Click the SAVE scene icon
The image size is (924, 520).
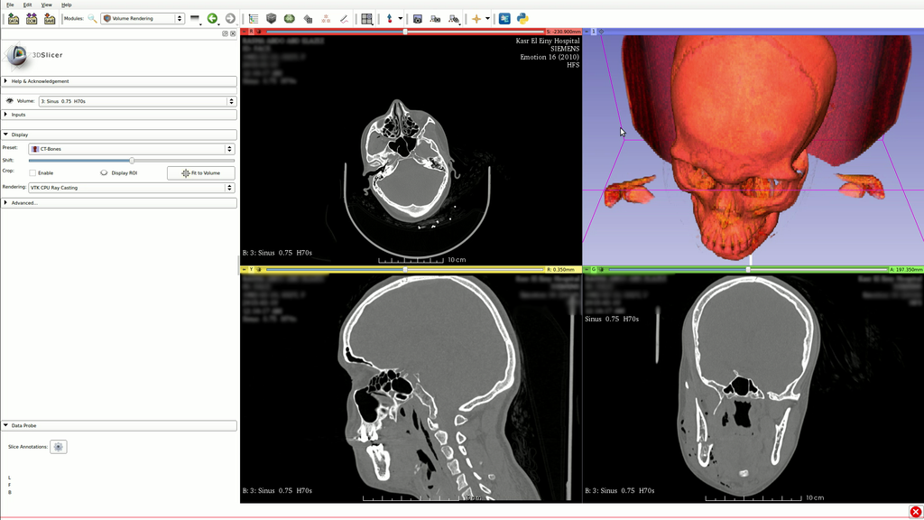coord(50,19)
